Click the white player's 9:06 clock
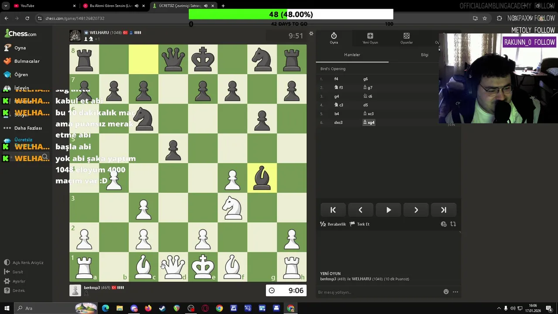 [x=286, y=290]
